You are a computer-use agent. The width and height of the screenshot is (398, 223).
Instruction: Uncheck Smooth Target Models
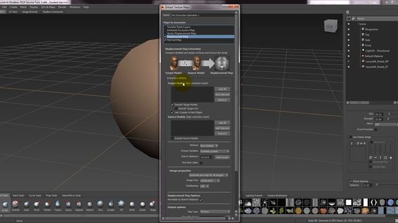click(x=172, y=105)
